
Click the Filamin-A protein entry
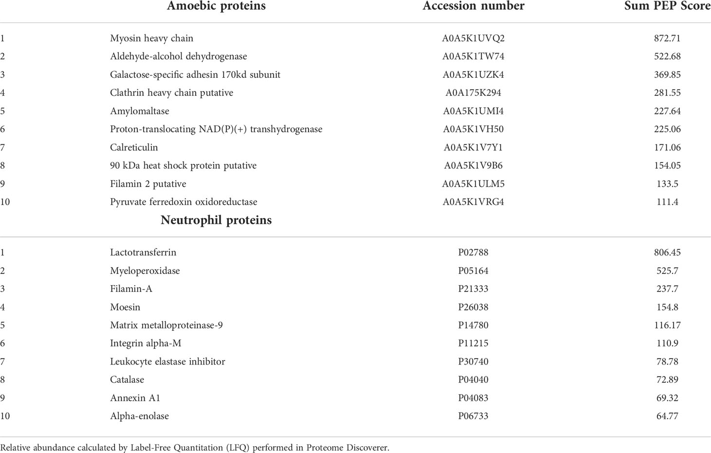point(131,289)
